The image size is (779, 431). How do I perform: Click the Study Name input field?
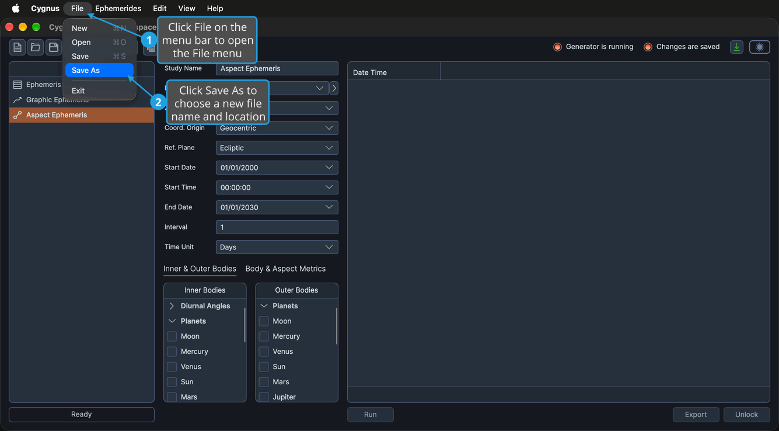277,68
